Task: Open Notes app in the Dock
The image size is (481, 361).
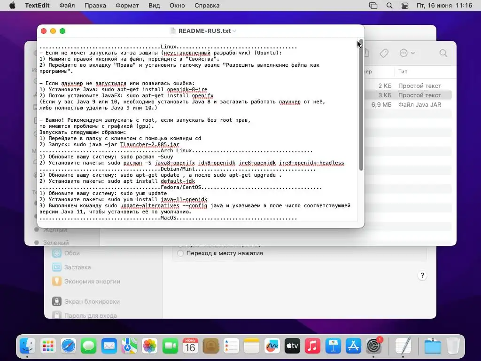Action: pyautogui.click(x=252, y=346)
